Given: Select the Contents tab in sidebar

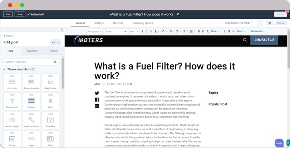Looking at the screenshot, I should (x=32, y=51).
